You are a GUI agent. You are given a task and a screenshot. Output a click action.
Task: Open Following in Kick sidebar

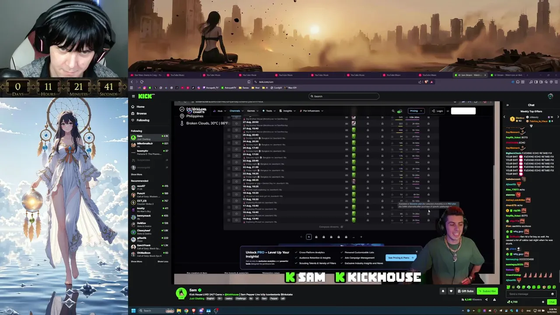pyautogui.click(x=143, y=120)
